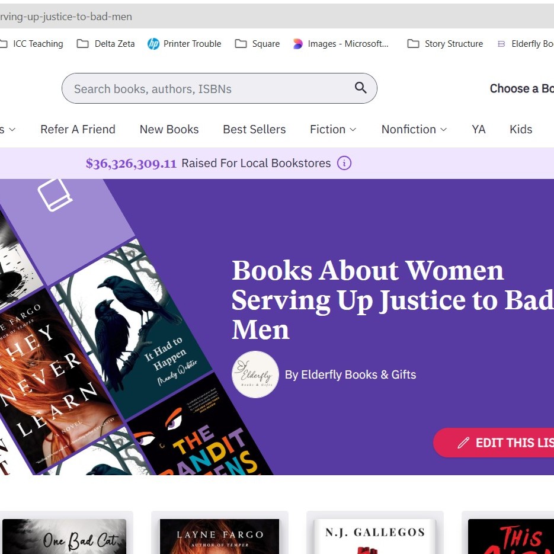Open the Elderfly bookmark
The image size is (554, 554).
[x=526, y=44]
